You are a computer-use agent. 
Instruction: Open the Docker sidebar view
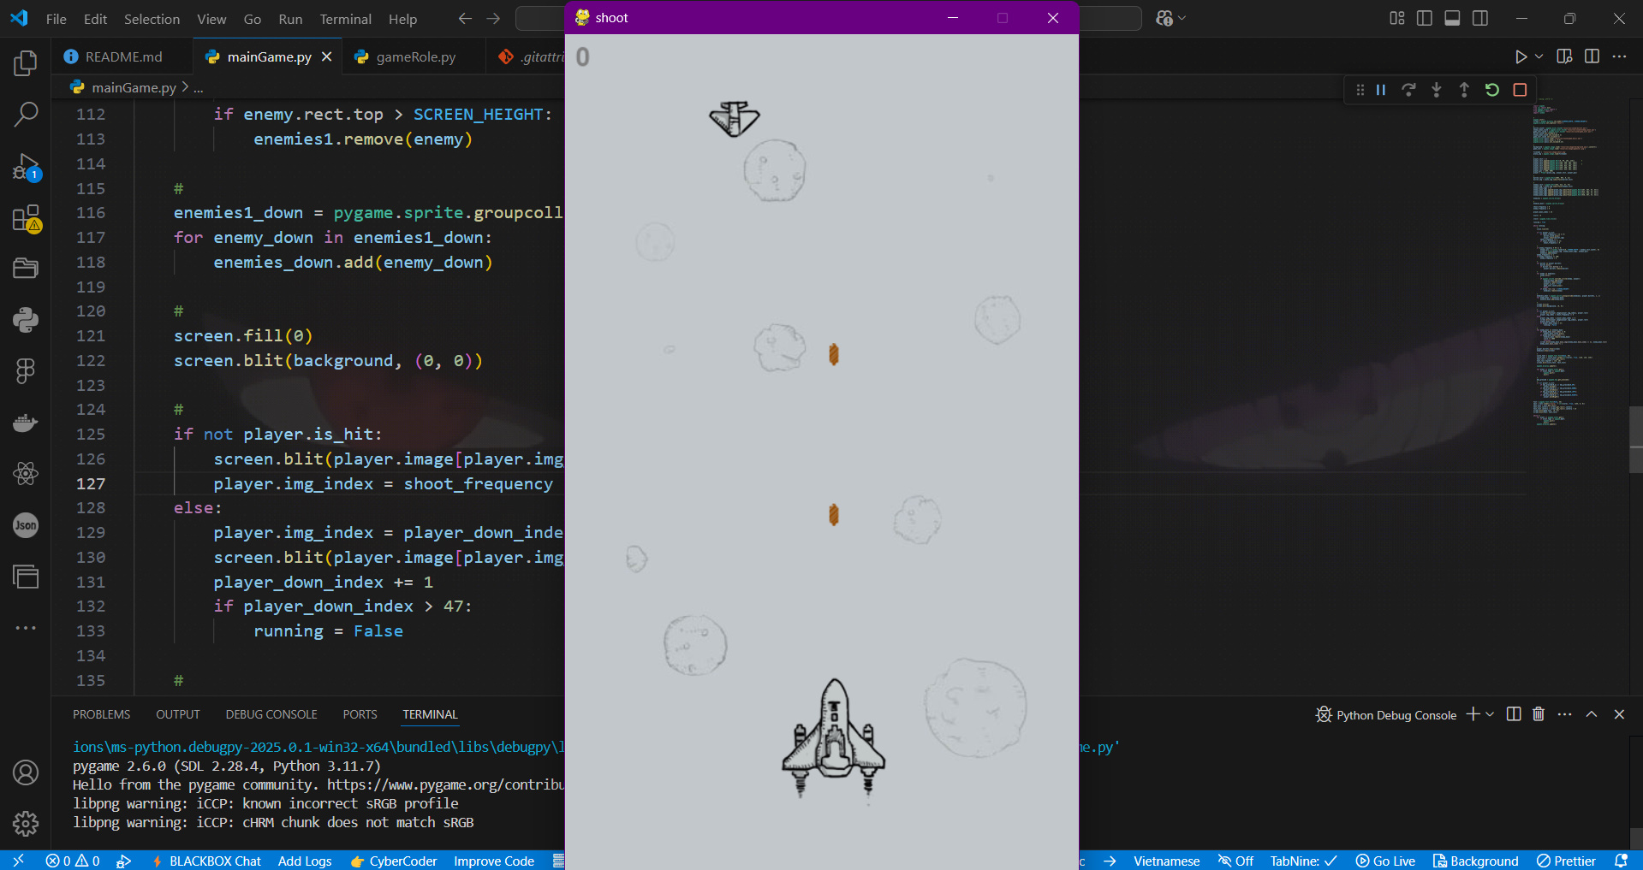pyautogui.click(x=26, y=423)
